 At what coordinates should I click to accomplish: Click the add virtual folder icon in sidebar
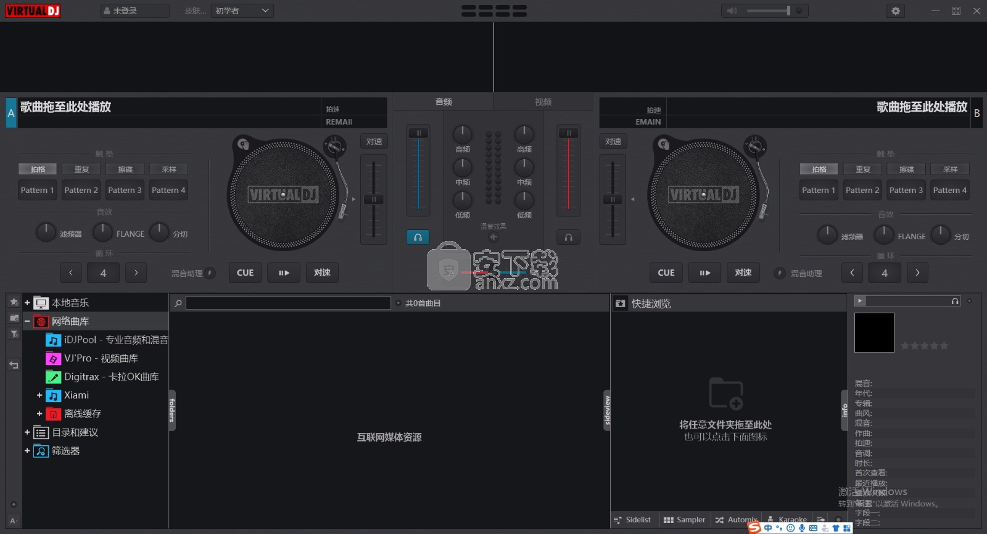click(14, 318)
